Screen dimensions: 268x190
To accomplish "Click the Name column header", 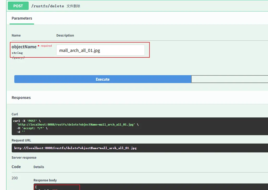I will [x=16, y=35].
